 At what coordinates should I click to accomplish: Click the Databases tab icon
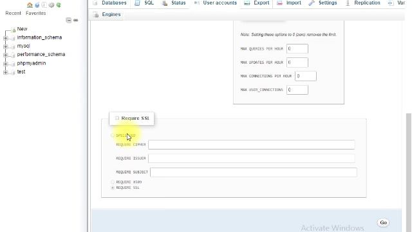point(95,3)
